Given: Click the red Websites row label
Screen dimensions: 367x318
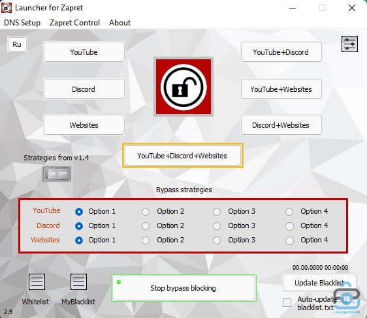Looking at the screenshot, I should (46, 240).
